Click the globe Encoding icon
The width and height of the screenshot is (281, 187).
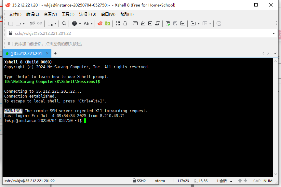(74, 23)
